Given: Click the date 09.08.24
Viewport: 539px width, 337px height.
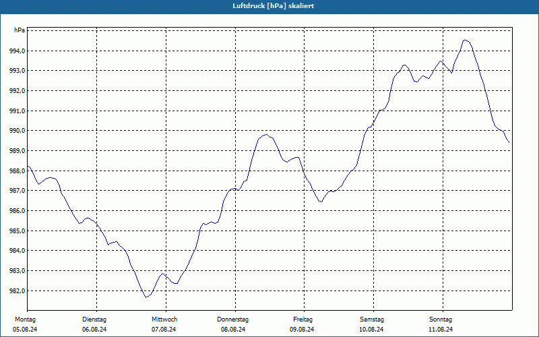Looking at the screenshot, I should pos(302,330).
